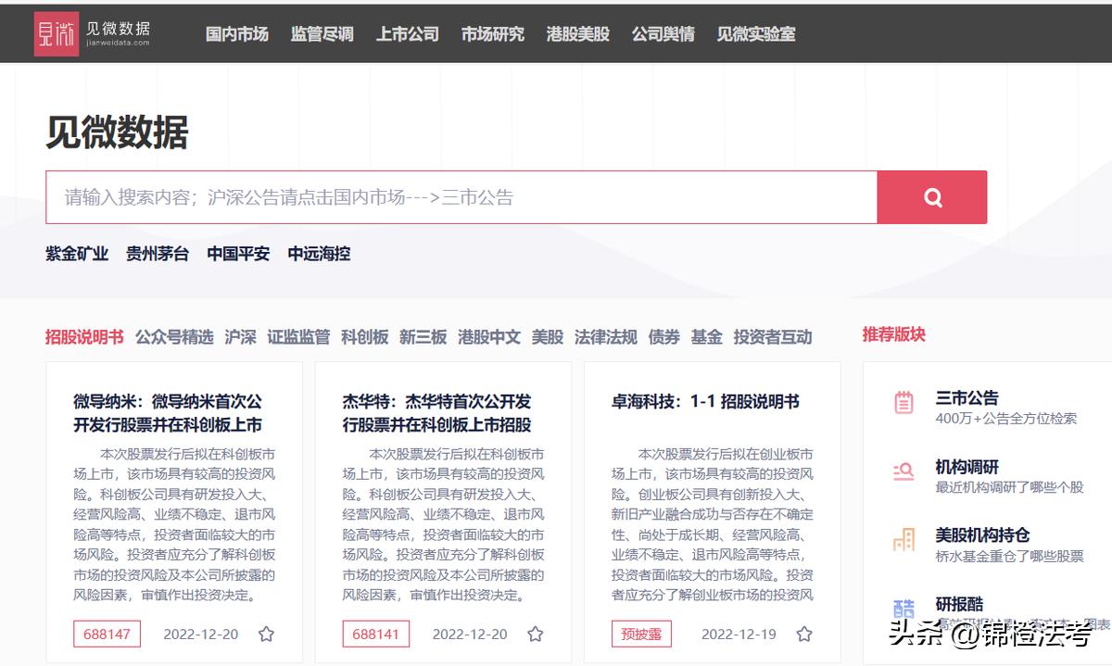1112x666 pixels.
Task: Click the 贵州茅台 quick link
Action: 157,253
